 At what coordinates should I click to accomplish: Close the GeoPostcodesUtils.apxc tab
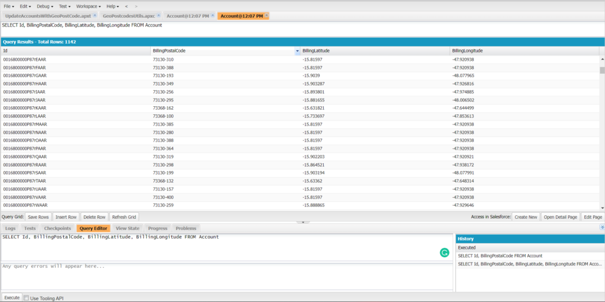coord(160,15)
